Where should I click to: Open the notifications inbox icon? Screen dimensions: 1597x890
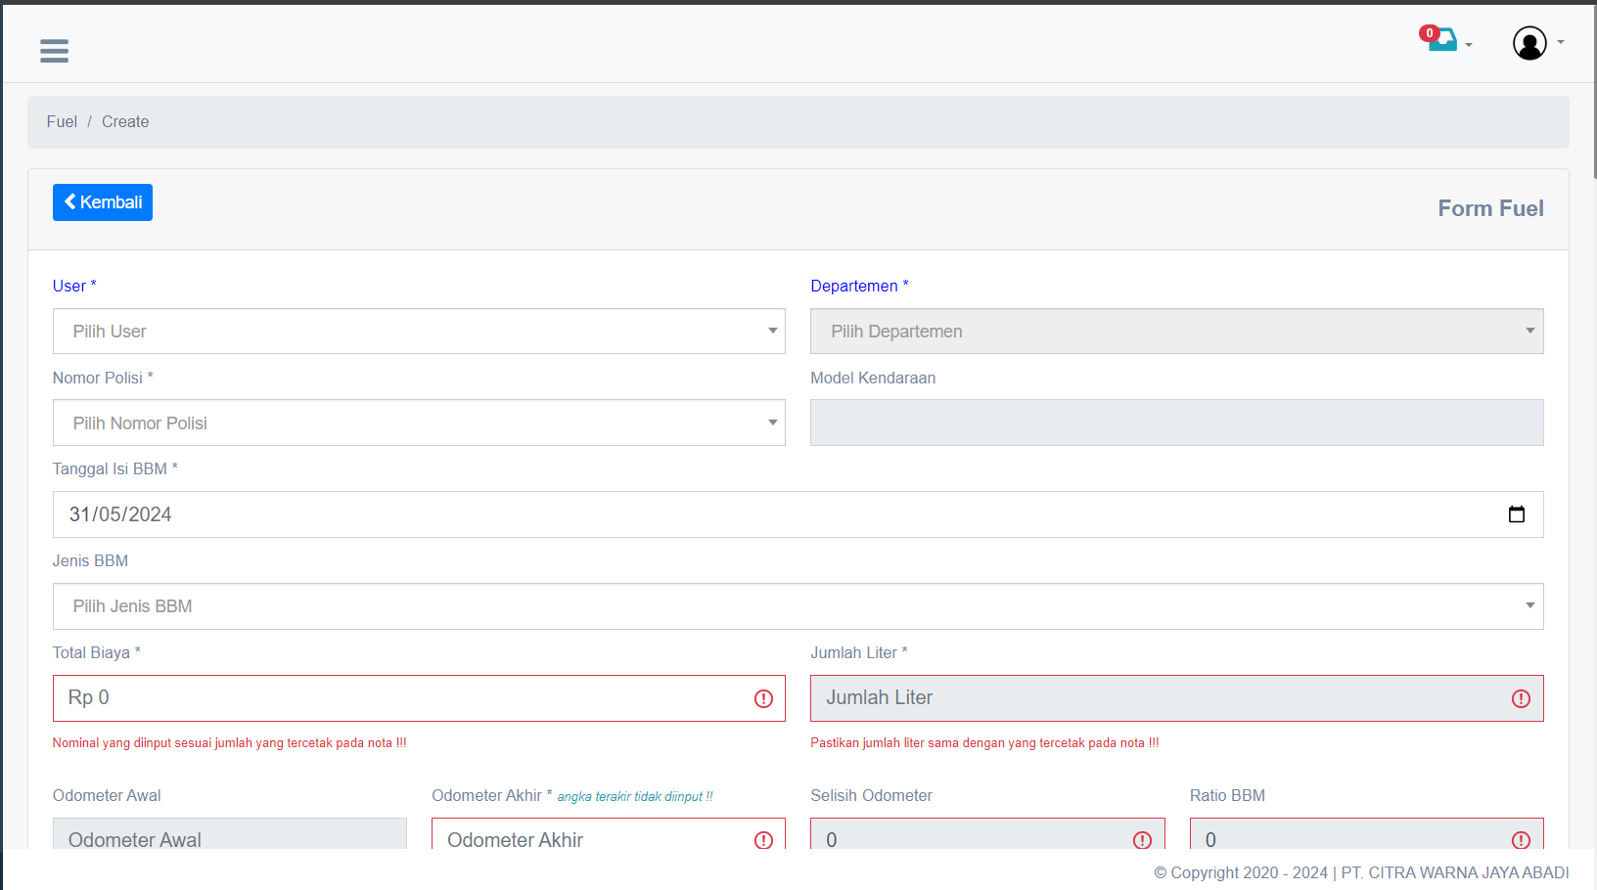pyautogui.click(x=1442, y=41)
